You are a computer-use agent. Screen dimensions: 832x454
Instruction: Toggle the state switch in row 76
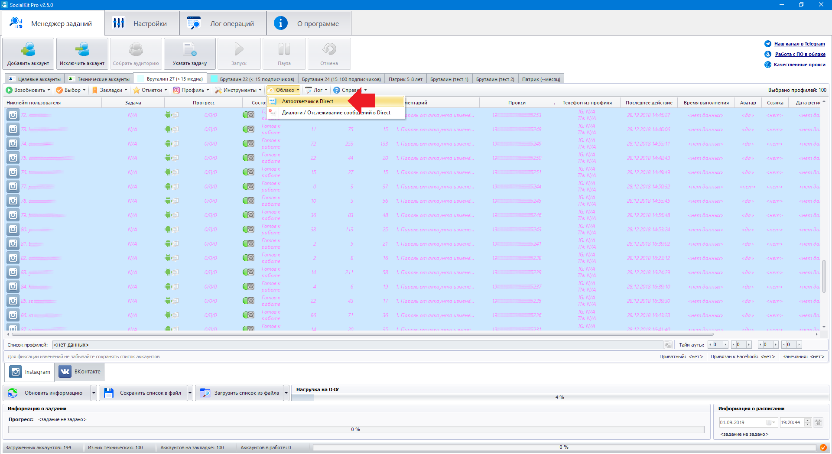coord(248,172)
